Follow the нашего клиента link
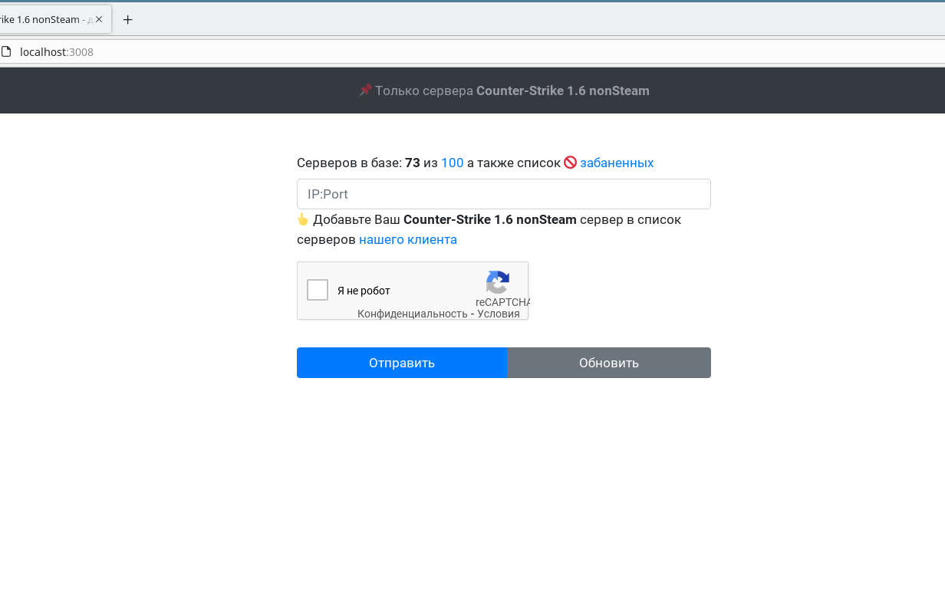The height and width of the screenshot is (615, 945). pos(408,239)
